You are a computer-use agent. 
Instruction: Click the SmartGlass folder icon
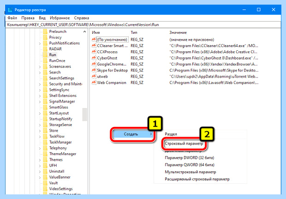coord(45,107)
